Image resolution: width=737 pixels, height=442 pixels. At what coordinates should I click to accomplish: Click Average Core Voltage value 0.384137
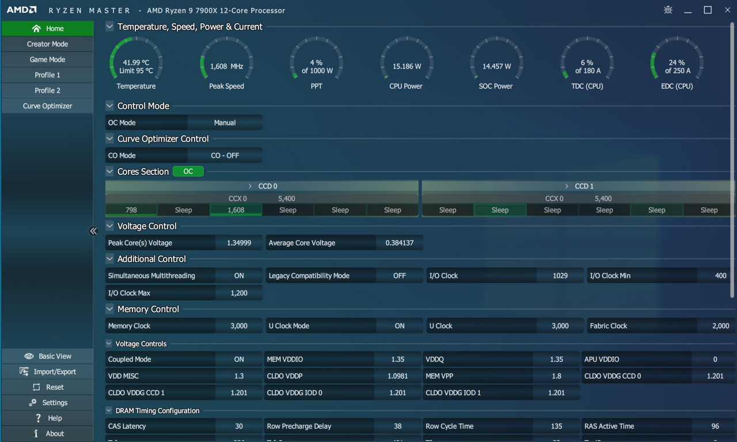coord(400,243)
